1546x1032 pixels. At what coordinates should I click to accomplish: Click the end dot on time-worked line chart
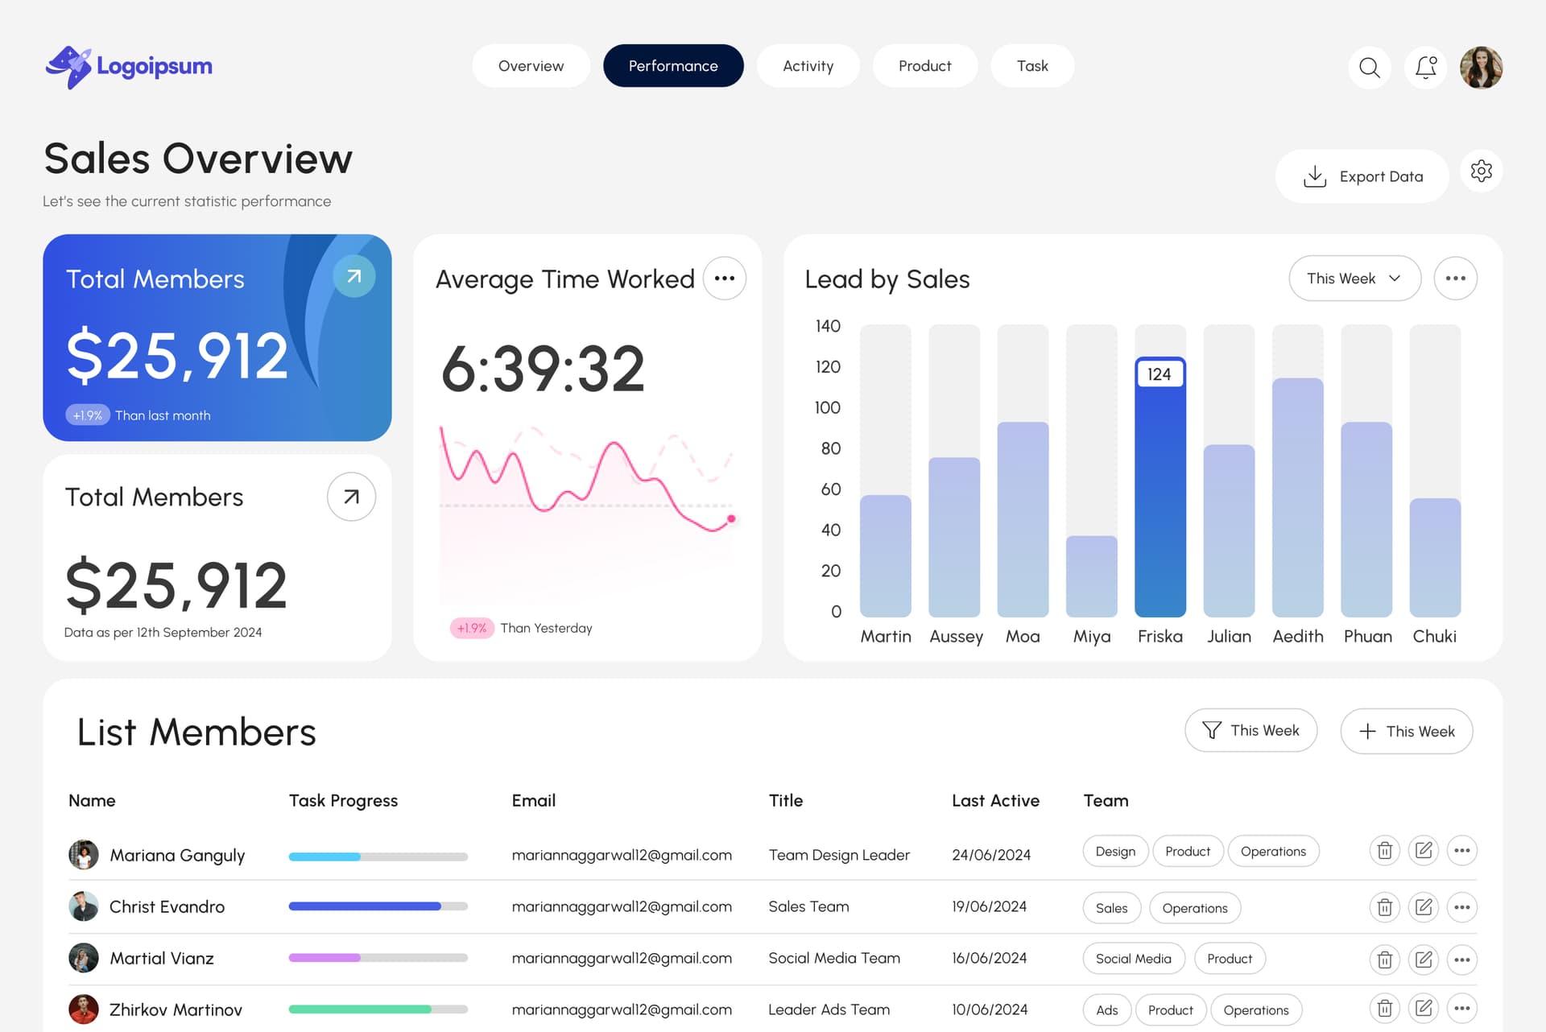click(731, 519)
